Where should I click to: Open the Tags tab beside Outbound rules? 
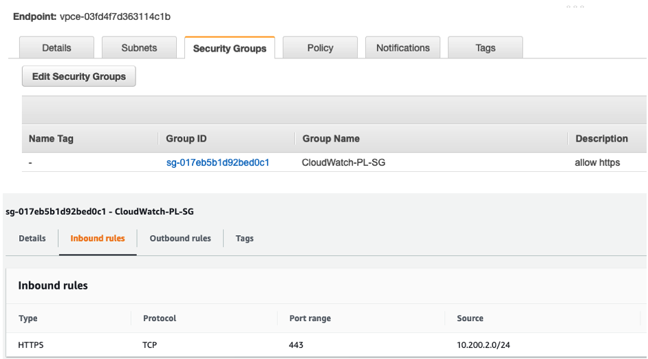click(x=244, y=239)
